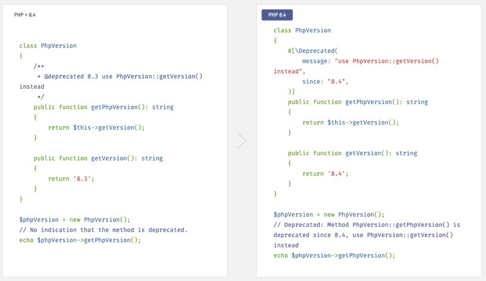The height and width of the screenshot is (281, 486).
Task: Click "getVersion(): string" declaration in PHP < 8.4 panel
Action: [127, 158]
